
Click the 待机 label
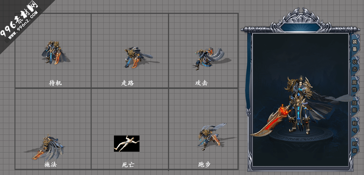coord(55,83)
